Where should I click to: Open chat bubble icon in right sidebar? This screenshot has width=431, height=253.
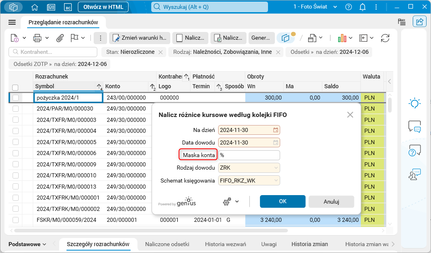tap(414, 126)
